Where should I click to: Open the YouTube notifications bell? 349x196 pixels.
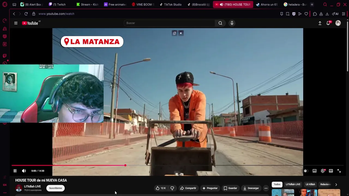[328, 23]
